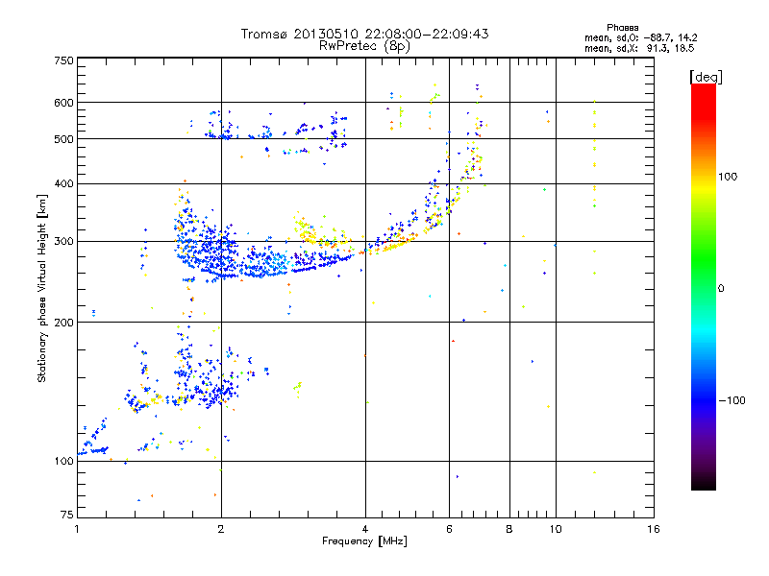This screenshot has height=576, width=769.
Task: Click the colorbar tick label '100'
Action: pyautogui.click(x=728, y=177)
